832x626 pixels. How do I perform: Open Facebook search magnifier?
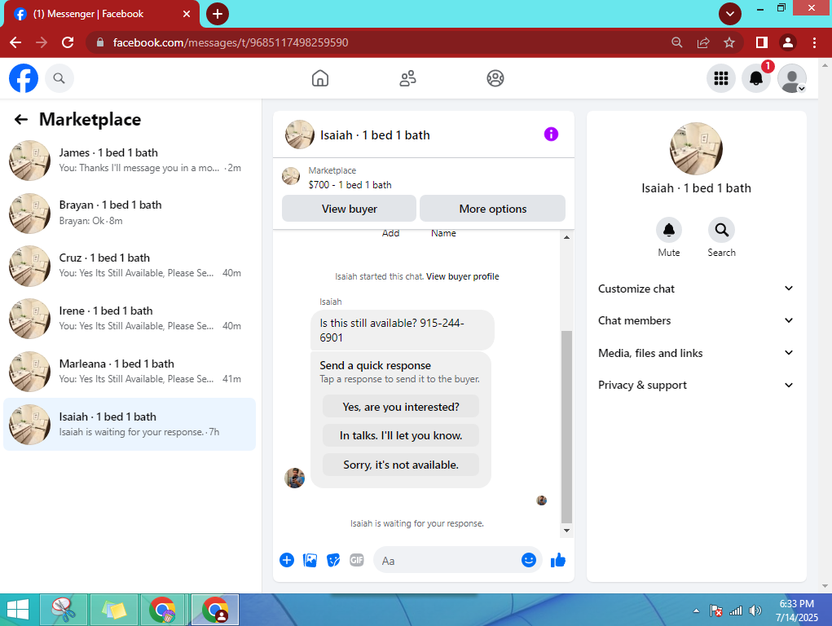click(59, 78)
